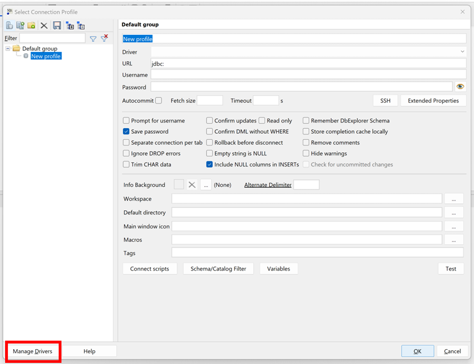
Task: Select the Default group folder
Action: click(35, 48)
